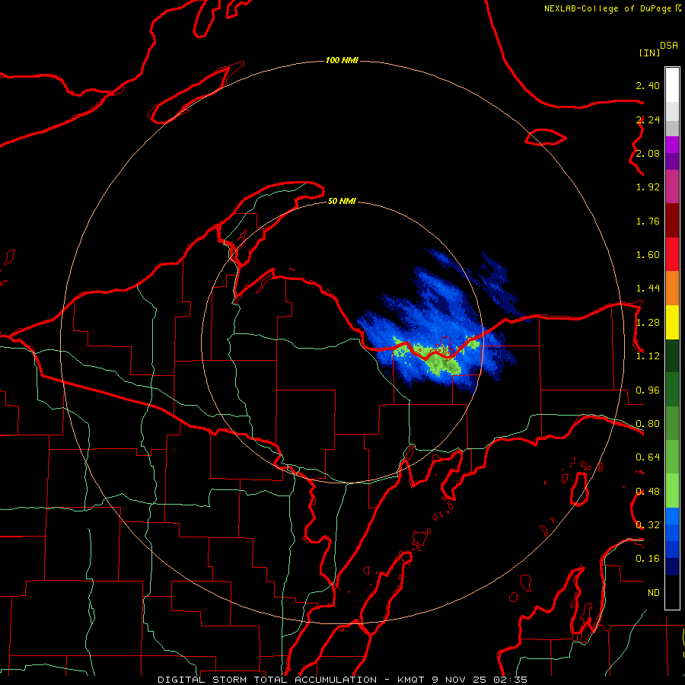
Task: Select the purple swatch on the color scale
Action: [672, 161]
